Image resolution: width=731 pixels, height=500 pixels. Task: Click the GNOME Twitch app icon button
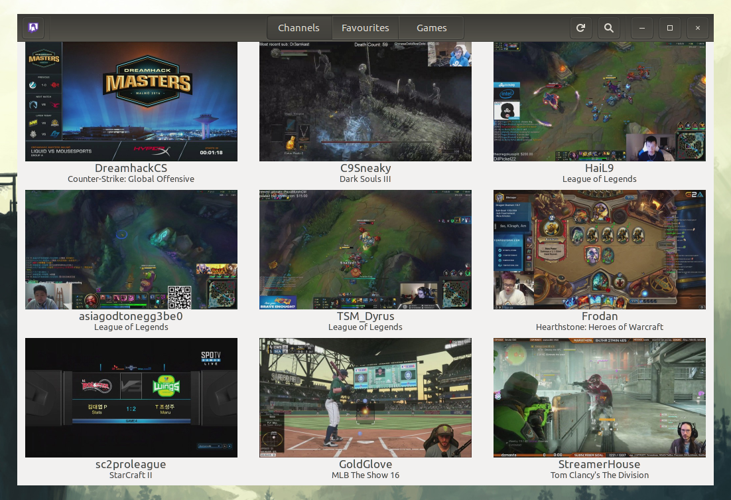[x=33, y=28]
